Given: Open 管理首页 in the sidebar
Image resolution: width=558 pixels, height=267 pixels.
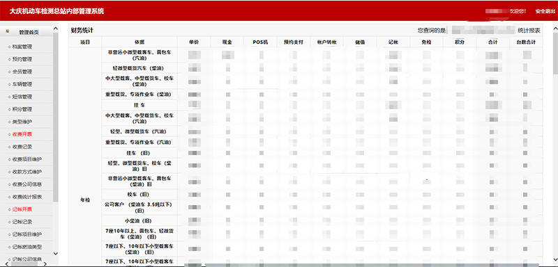Looking at the screenshot, I should [29, 32].
